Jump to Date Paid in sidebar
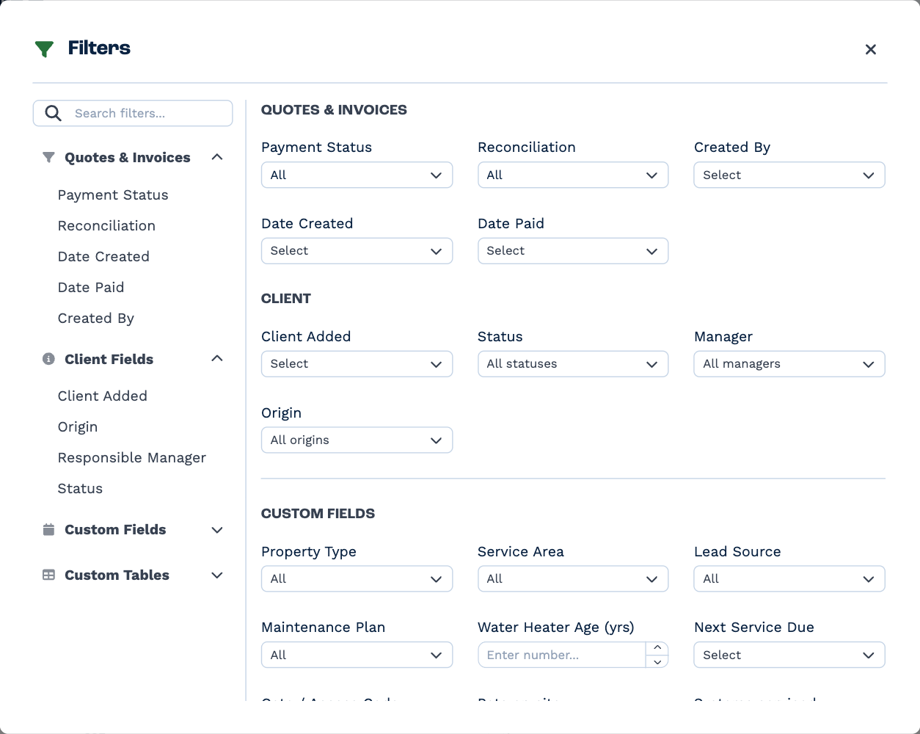920x734 pixels. (x=91, y=288)
